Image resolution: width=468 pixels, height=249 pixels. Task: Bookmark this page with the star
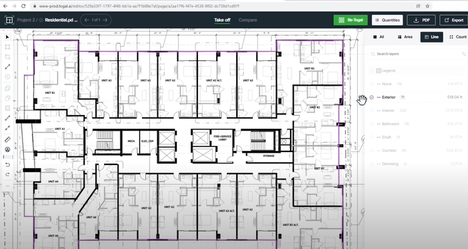[427, 6]
